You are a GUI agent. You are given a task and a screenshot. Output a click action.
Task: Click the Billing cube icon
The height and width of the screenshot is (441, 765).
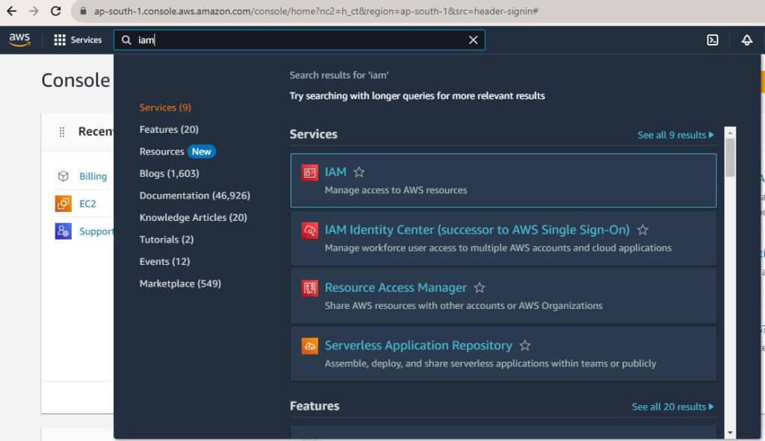point(63,176)
